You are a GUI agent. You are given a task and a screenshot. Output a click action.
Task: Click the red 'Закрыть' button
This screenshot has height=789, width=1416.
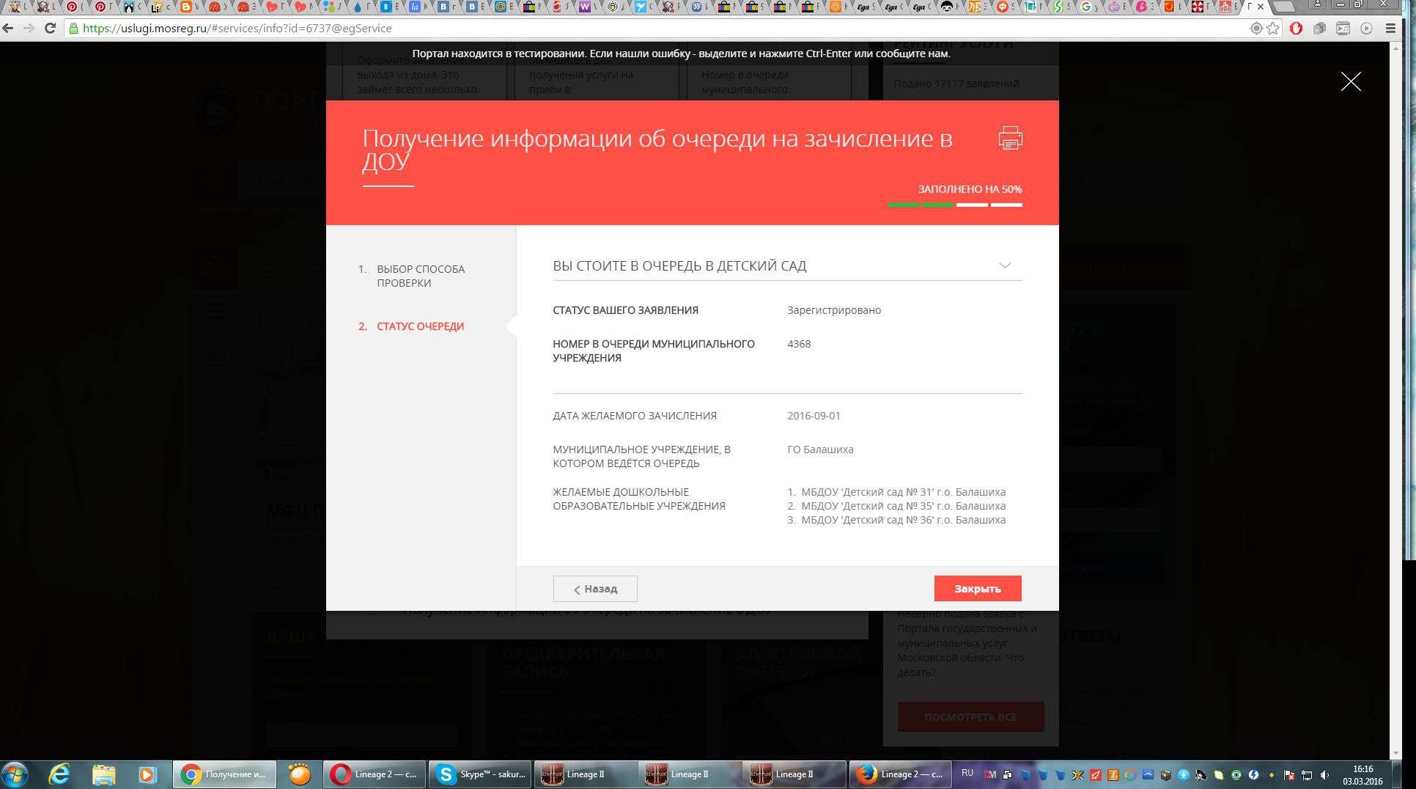click(978, 589)
